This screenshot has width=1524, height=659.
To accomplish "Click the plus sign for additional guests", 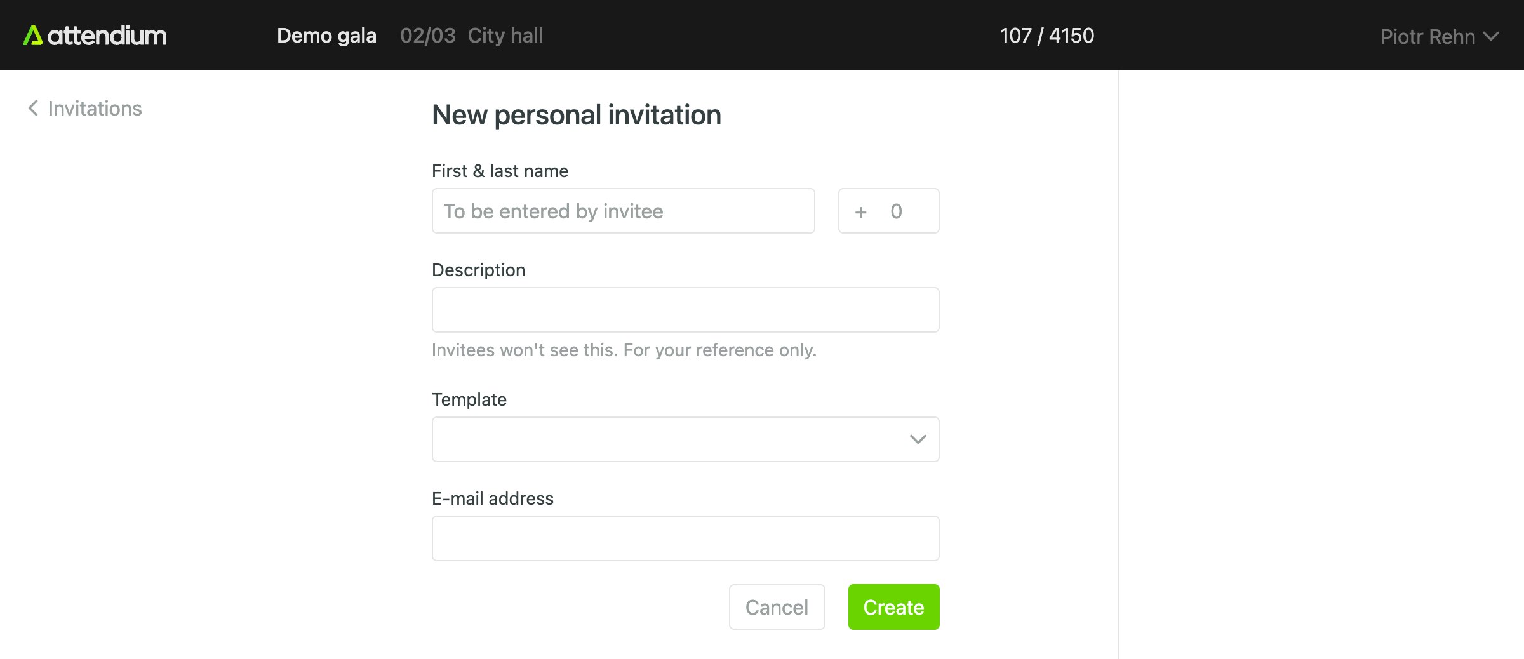I will point(860,211).
